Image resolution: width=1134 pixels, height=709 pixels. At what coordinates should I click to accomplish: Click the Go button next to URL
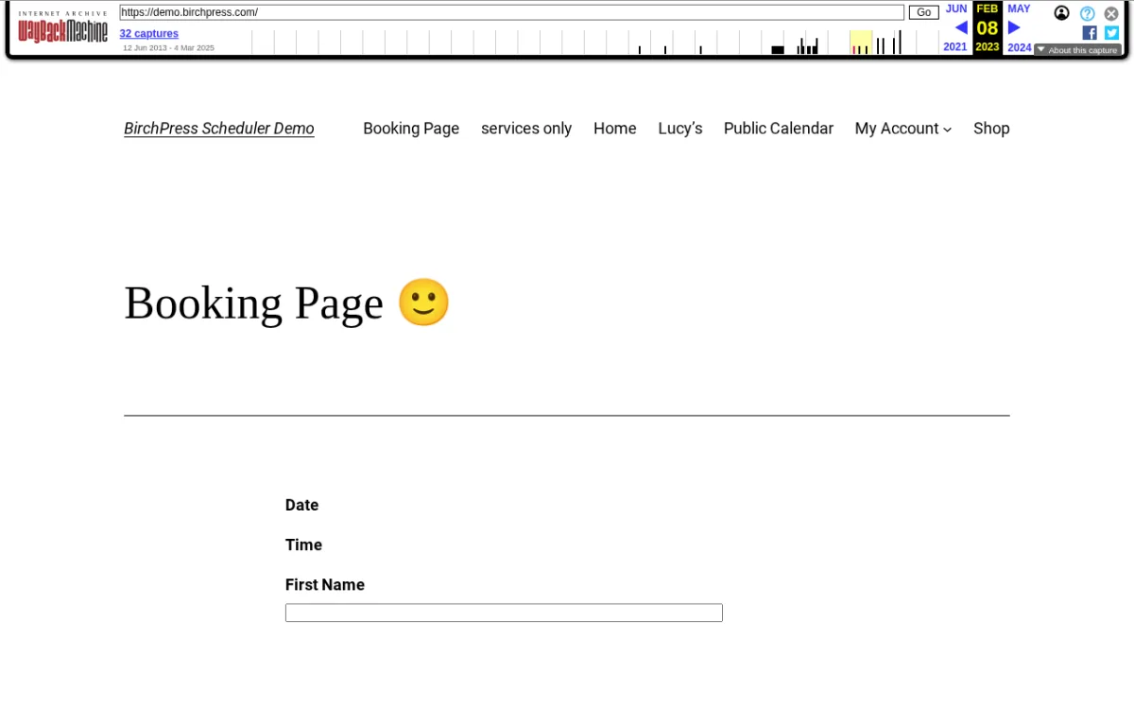click(924, 12)
